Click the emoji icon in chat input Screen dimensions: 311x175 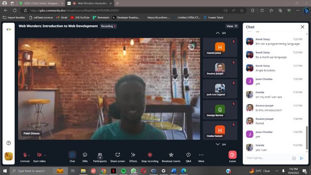(294, 158)
